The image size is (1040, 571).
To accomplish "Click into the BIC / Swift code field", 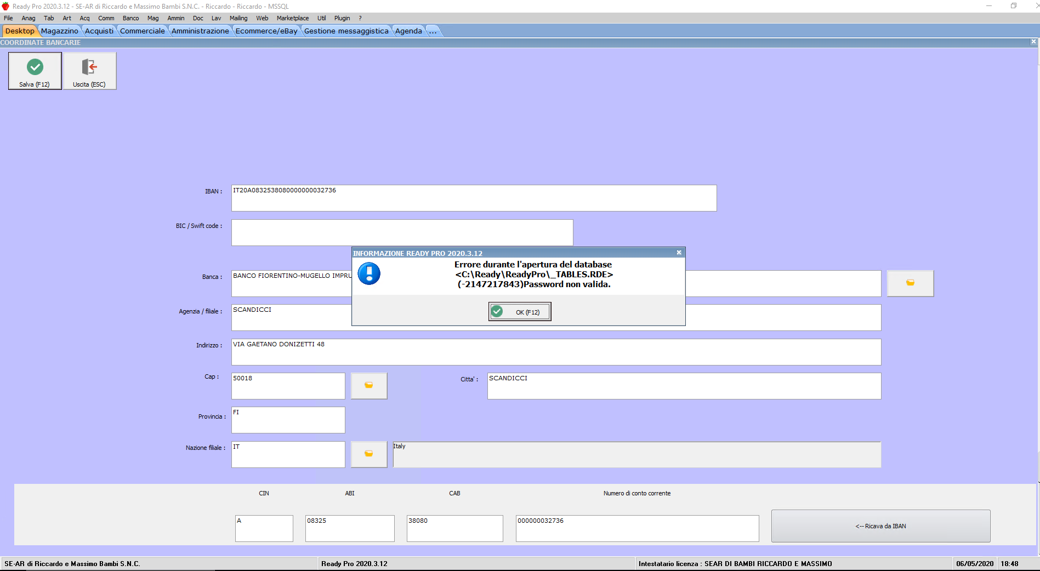I will (402, 233).
